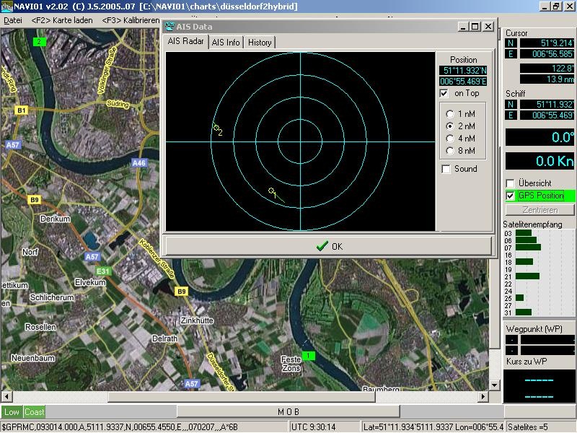Enable the Sound checkbox
Screen dimensions: 577x433
[x=446, y=169]
